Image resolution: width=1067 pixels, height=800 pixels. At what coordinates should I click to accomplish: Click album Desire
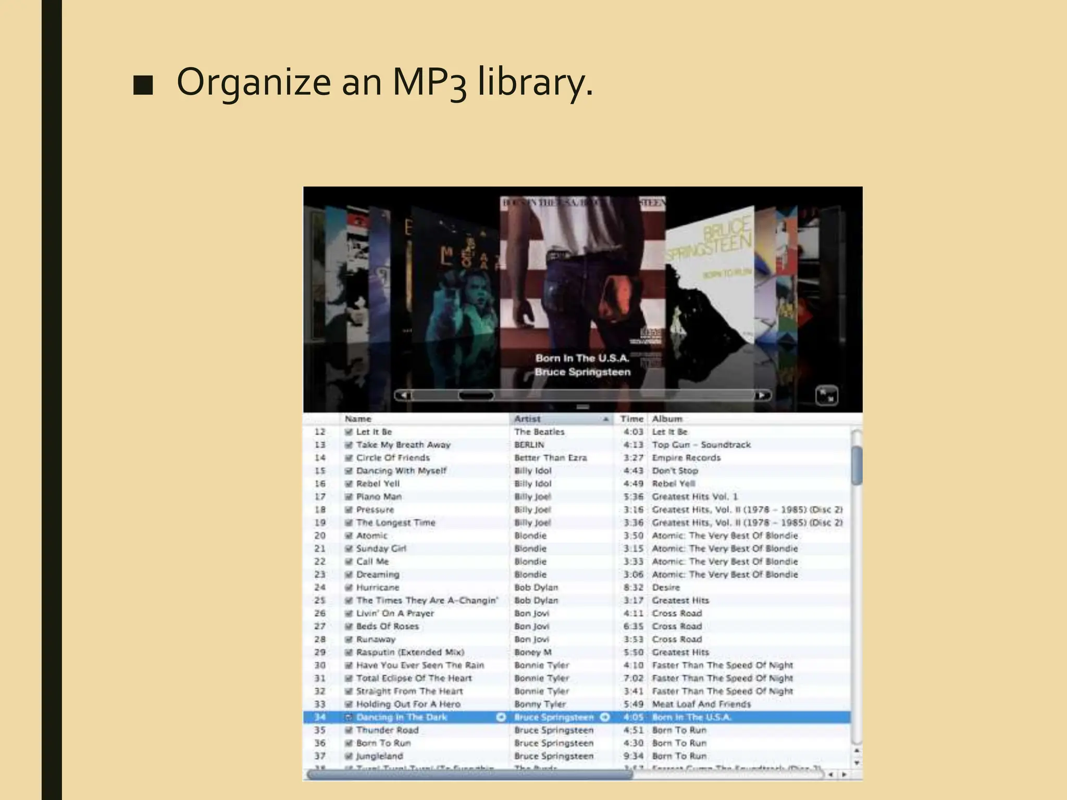666,587
